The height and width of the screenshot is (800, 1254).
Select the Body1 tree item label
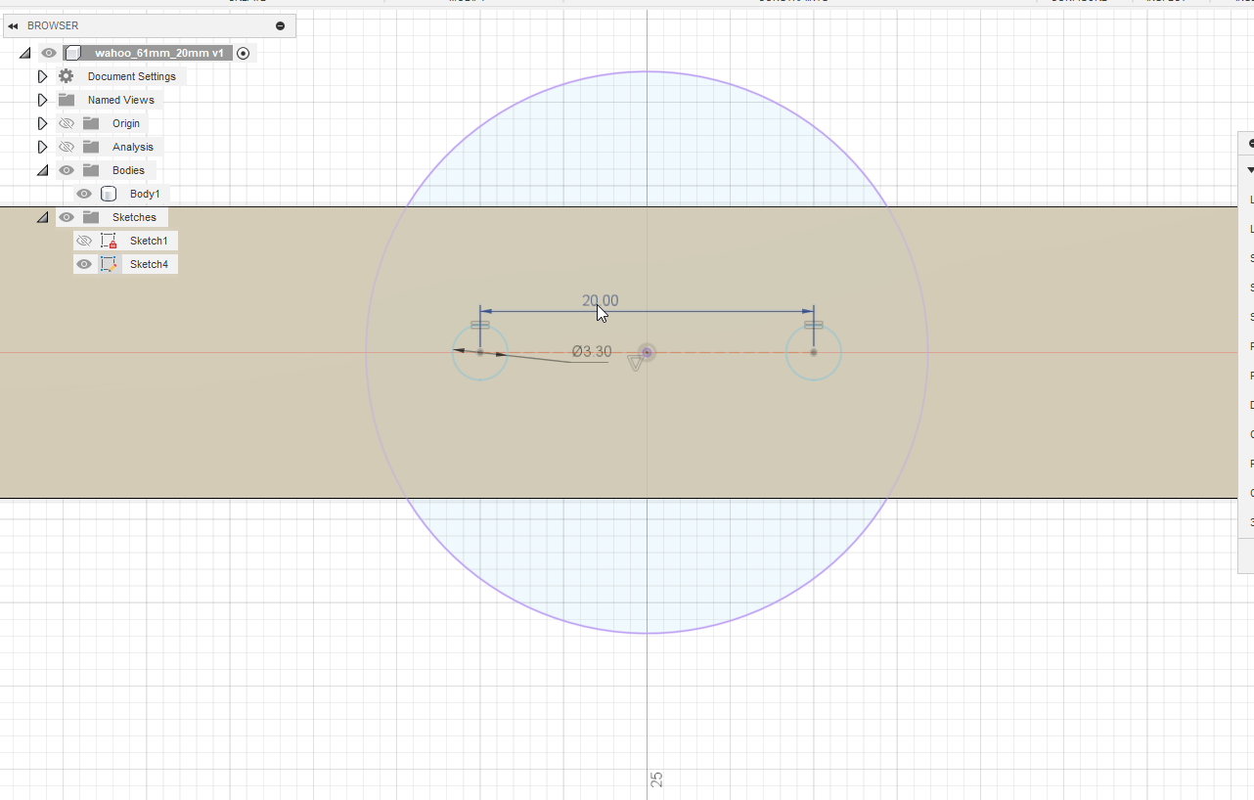point(145,194)
